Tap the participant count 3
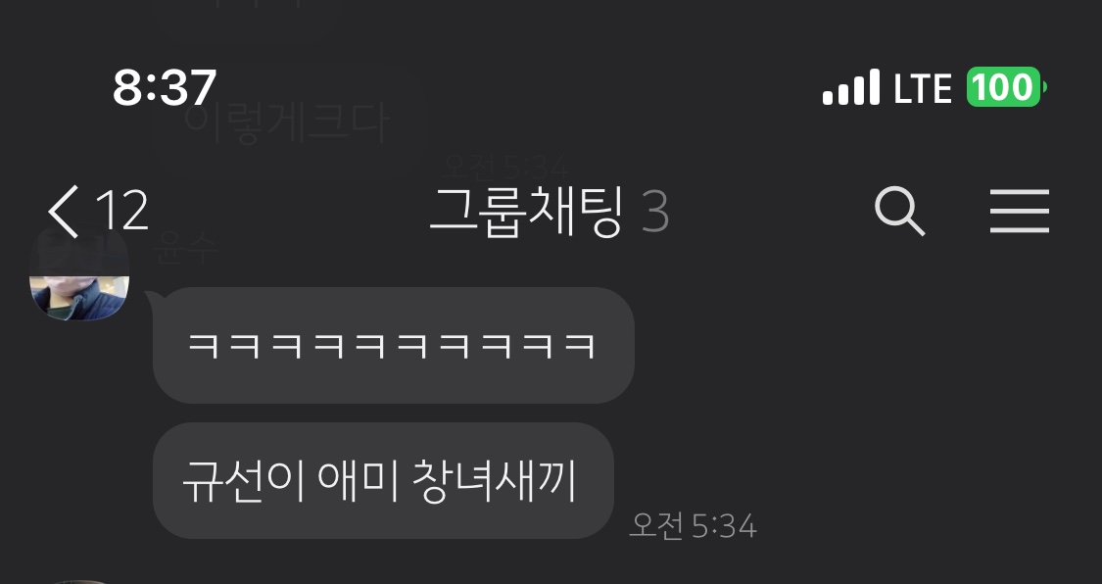This screenshot has height=584, width=1102. pyautogui.click(x=655, y=212)
